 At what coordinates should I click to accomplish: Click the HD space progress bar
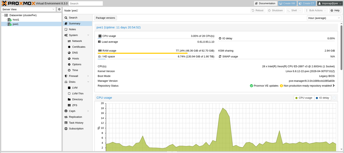tap(156, 59)
